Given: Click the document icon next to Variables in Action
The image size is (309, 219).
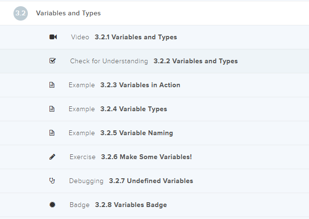Looking at the screenshot, I should [x=52, y=85].
